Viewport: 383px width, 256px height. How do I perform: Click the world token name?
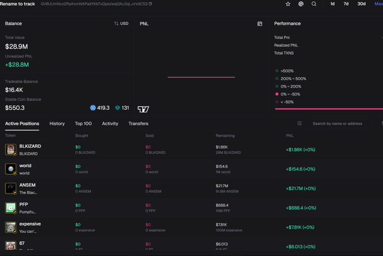pos(25,166)
